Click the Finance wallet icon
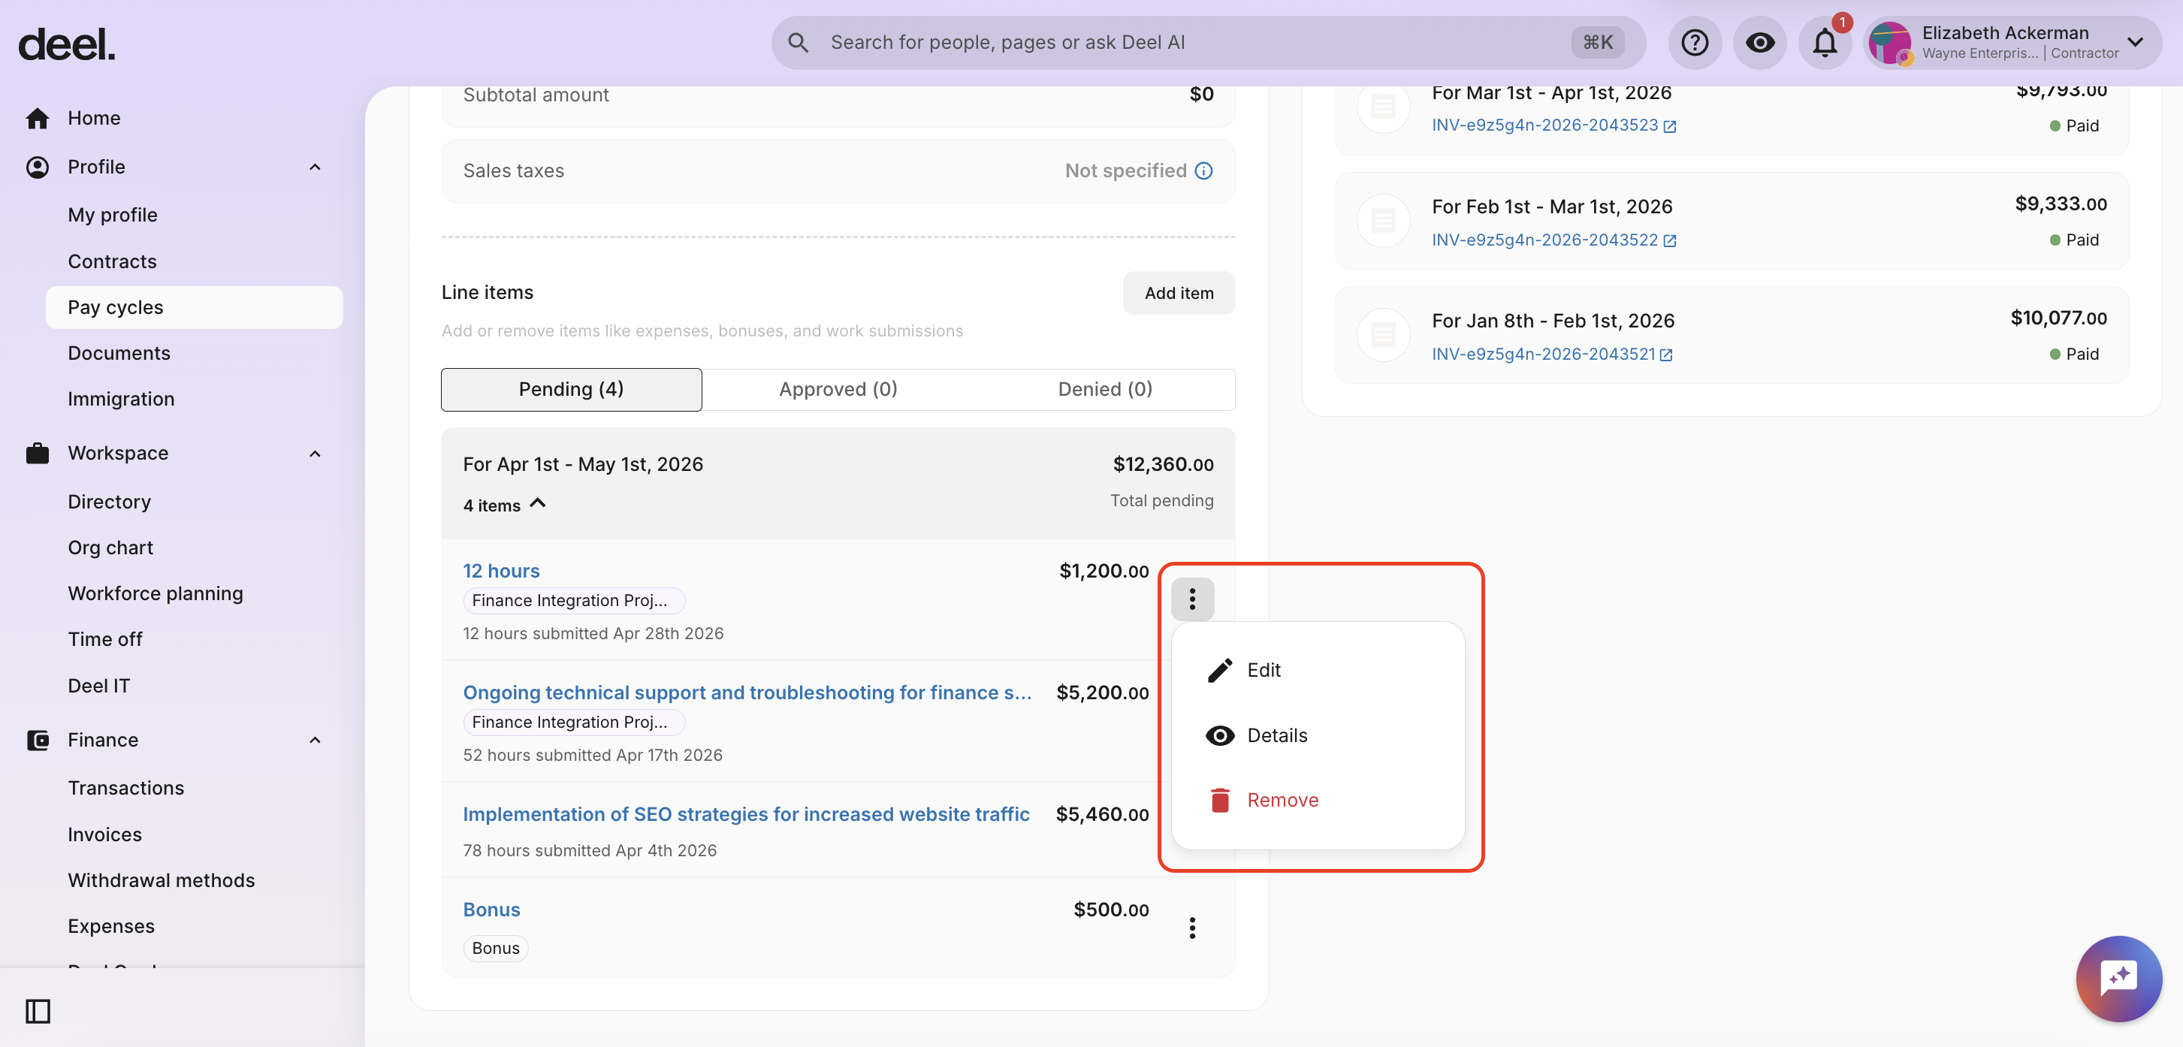The image size is (2183, 1047). (x=38, y=741)
